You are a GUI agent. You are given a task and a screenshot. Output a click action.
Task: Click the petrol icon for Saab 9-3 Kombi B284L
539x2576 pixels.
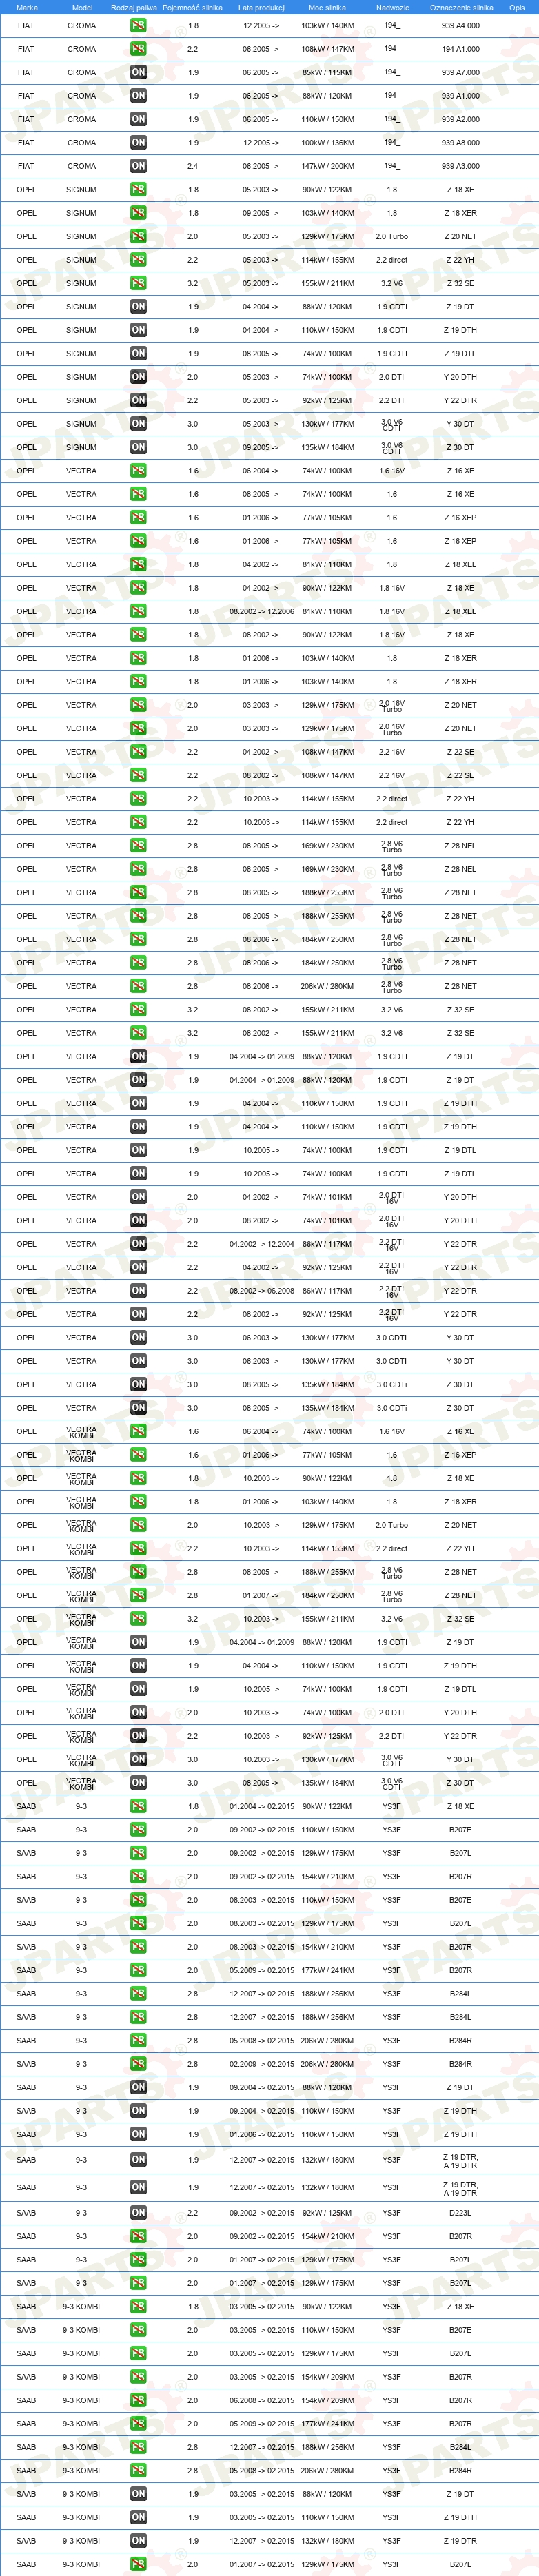(138, 2447)
